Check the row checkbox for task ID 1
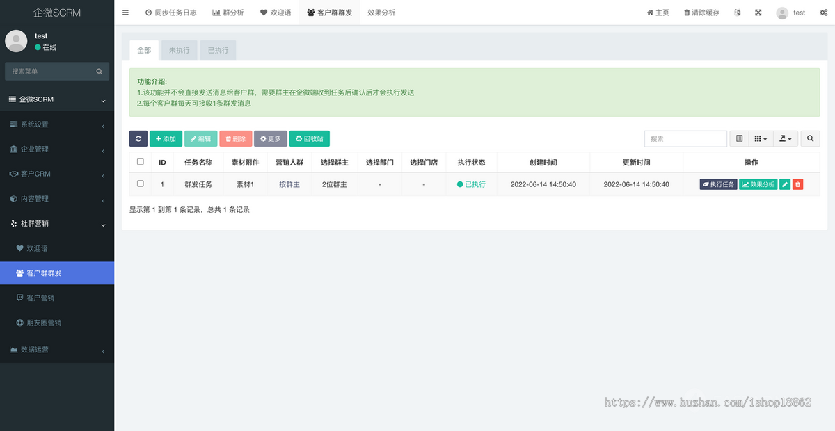835x431 pixels. [x=140, y=184]
